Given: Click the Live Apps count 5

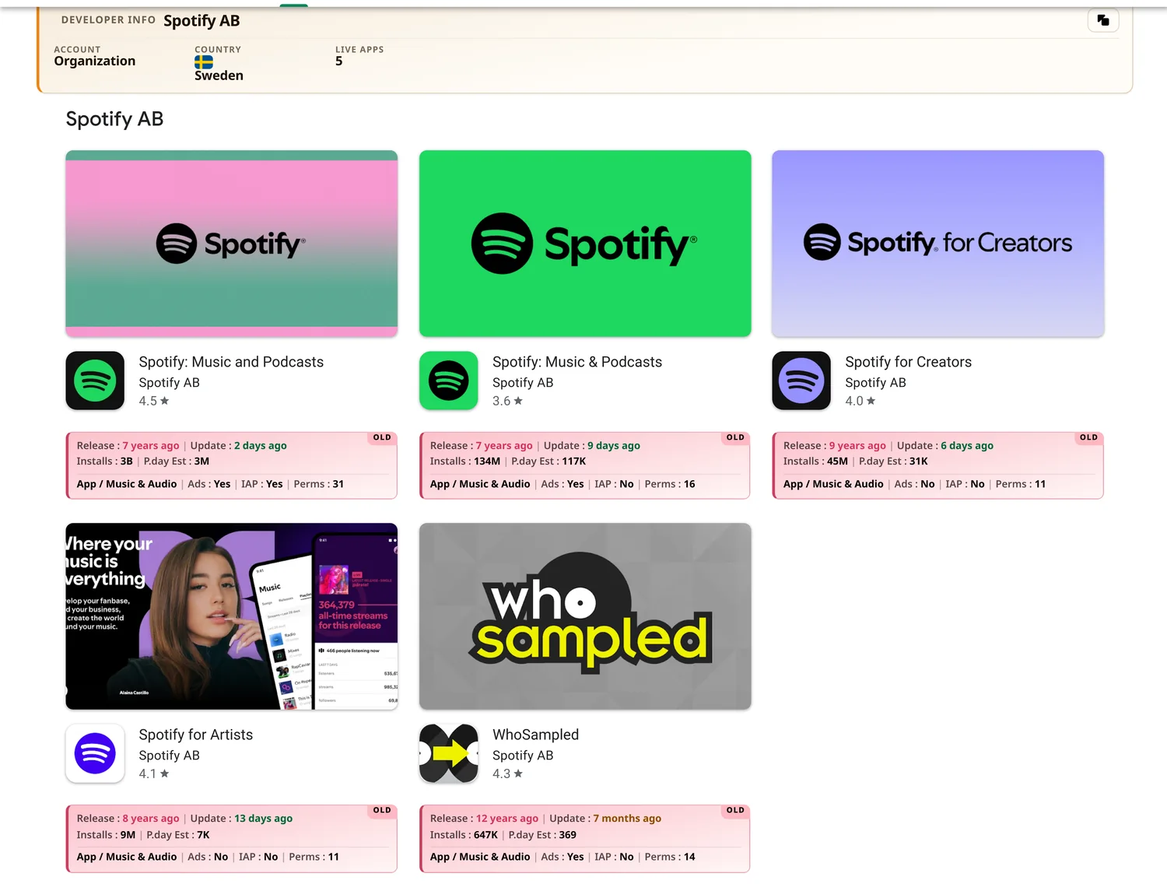Looking at the screenshot, I should [339, 61].
